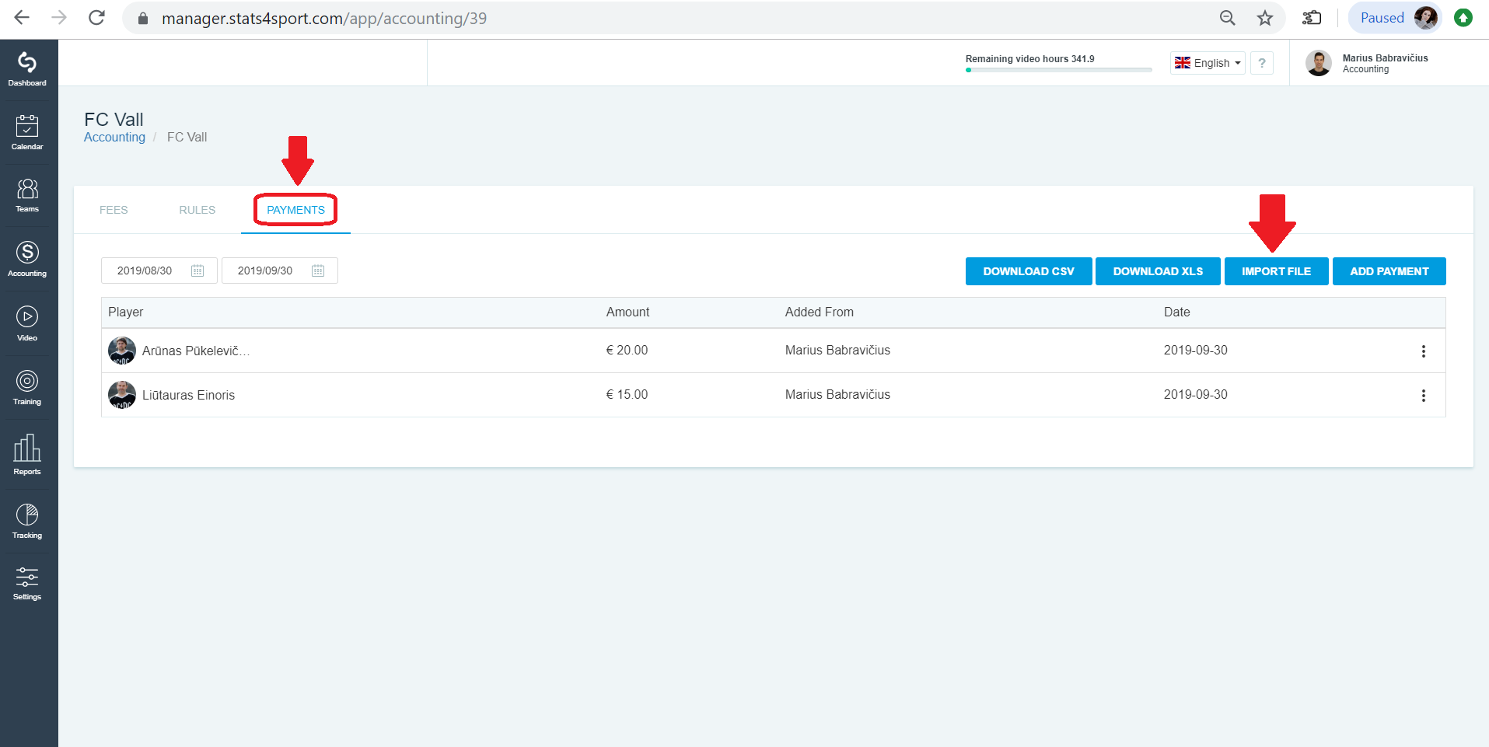
Task: Click the Amount column header
Action: click(x=627, y=312)
